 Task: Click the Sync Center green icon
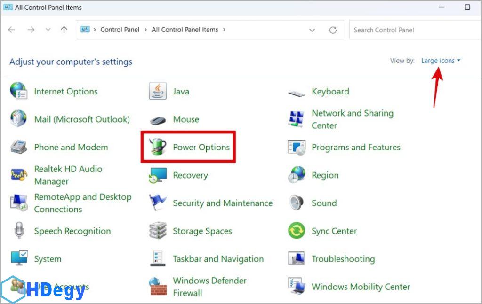coord(297,231)
